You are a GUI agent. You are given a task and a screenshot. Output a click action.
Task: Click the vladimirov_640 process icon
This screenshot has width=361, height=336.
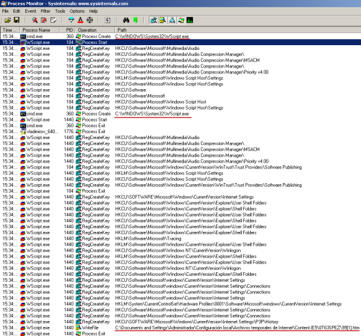click(23, 132)
